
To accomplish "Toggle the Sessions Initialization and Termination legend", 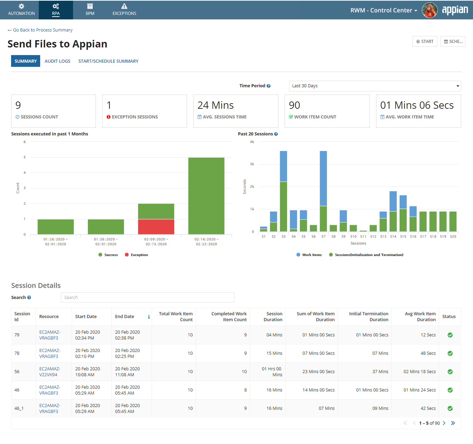I will (x=366, y=255).
